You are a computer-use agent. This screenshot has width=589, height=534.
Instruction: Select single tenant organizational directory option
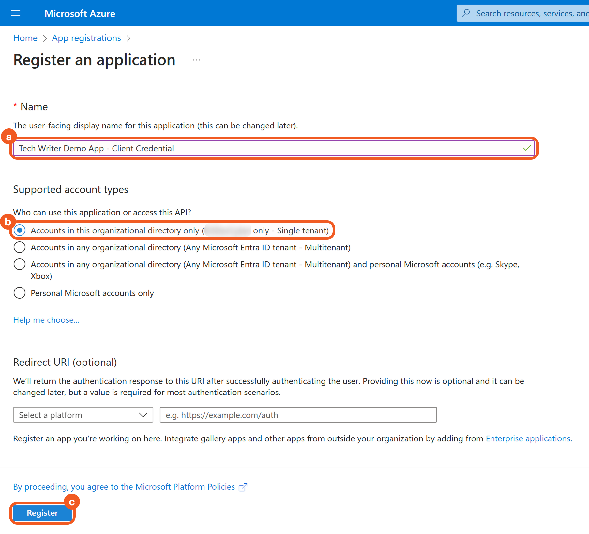tap(20, 230)
